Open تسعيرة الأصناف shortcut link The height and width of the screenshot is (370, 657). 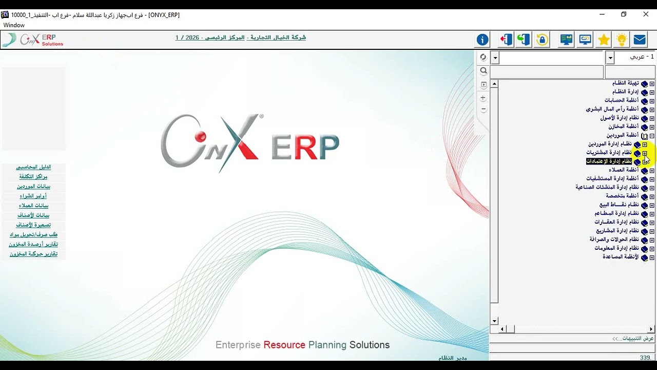pyautogui.click(x=33, y=225)
